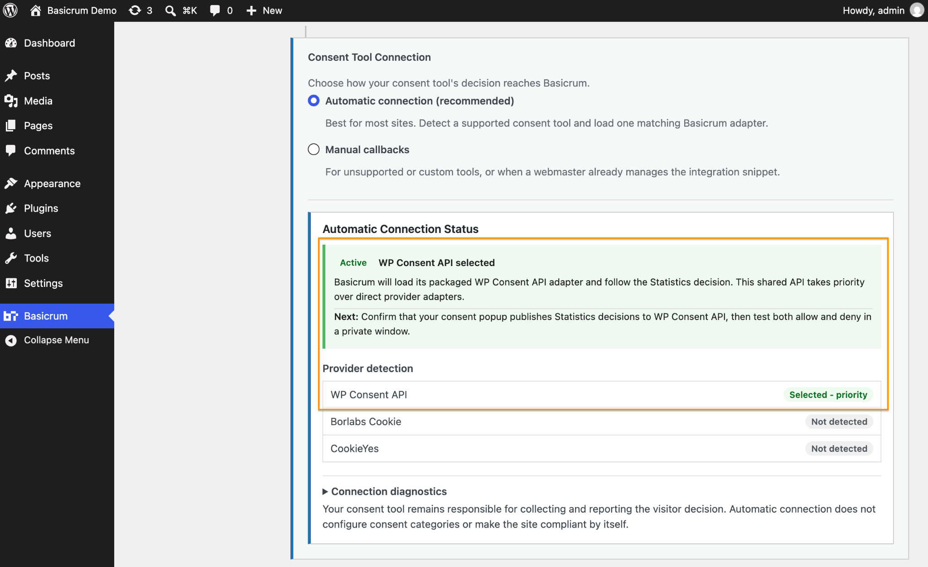Image resolution: width=928 pixels, height=567 pixels.
Task: Click the comments count 0
Action: pos(230,10)
